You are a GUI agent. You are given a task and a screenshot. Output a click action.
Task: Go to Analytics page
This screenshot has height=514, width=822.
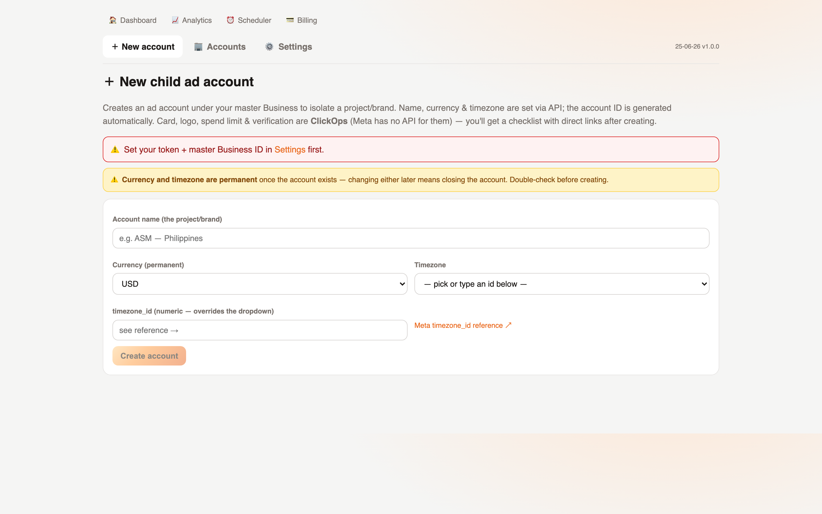coord(192,20)
